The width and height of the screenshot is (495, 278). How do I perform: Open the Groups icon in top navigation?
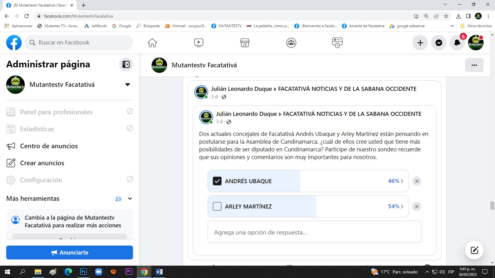tap(291, 43)
